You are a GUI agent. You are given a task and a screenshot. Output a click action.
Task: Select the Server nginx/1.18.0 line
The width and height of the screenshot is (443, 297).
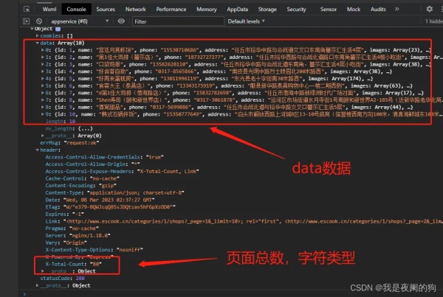click(78, 236)
